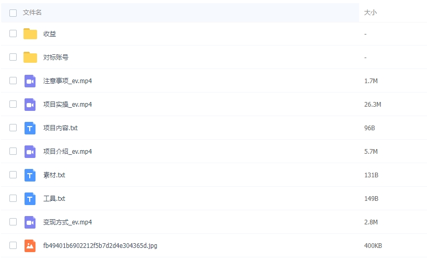Open the 素材.txt file name link
Screen dimensions: 427x272
[54, 175]
